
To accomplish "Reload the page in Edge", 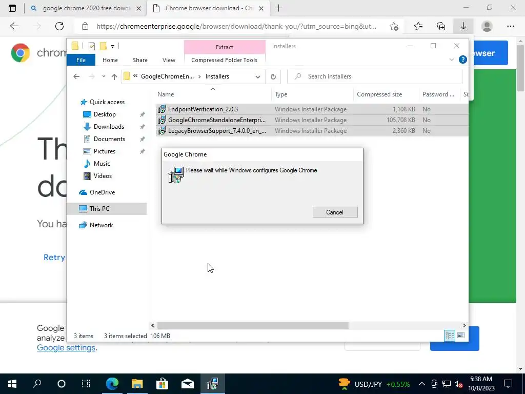I will coord(59,26).
